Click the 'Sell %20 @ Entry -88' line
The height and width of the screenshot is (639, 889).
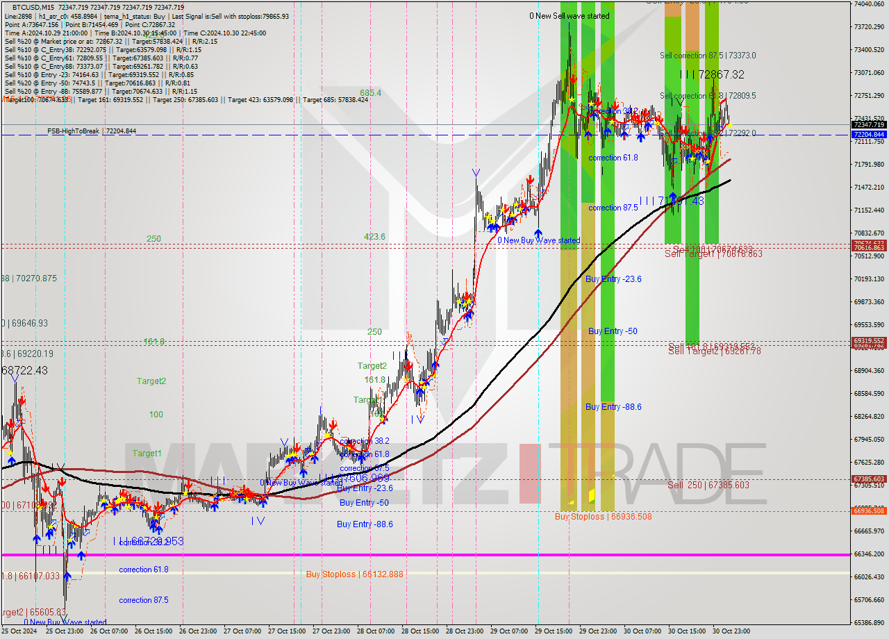(101, 91)
